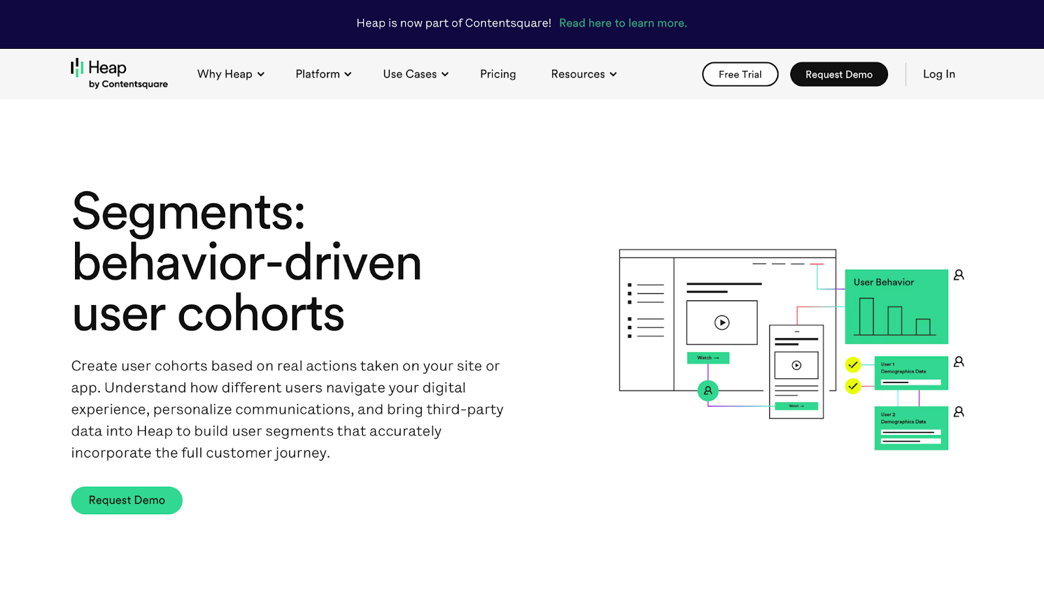Click the green Request Demo button

tap(127, 500)
